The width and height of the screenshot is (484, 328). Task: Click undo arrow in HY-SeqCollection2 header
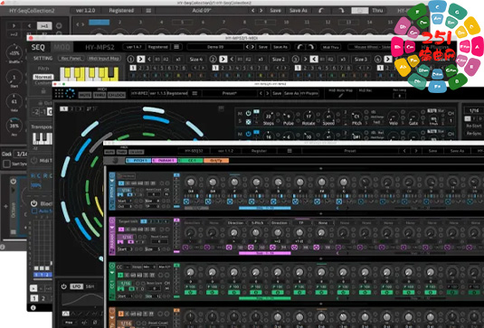(321, 11)
